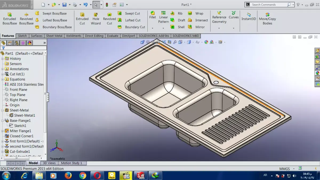Switch to Motion Study 1 tab
The height and width of the screenshot is (180, 320).
click(x=71, y=163)
